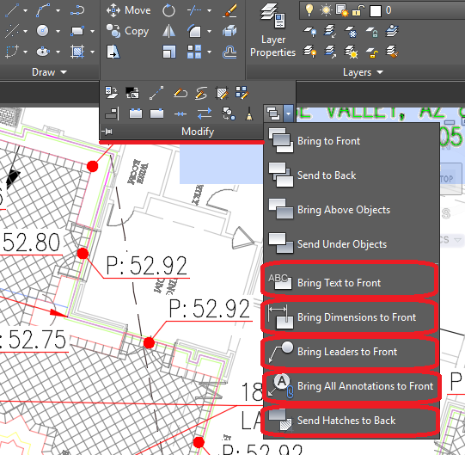Click the Rotate tool icon
This screenshot has height=455, width=465.
point(168,10)
